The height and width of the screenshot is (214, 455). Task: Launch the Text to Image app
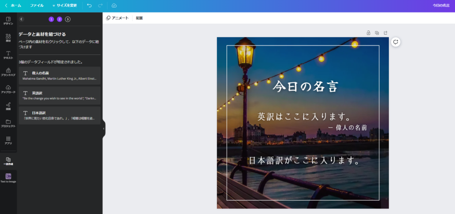click(8, 177)
